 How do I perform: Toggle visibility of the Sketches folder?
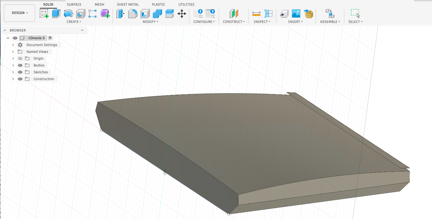point(20,72)
